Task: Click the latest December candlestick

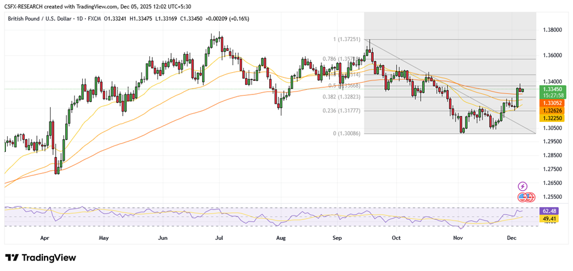Action: (x=522, y=89)
